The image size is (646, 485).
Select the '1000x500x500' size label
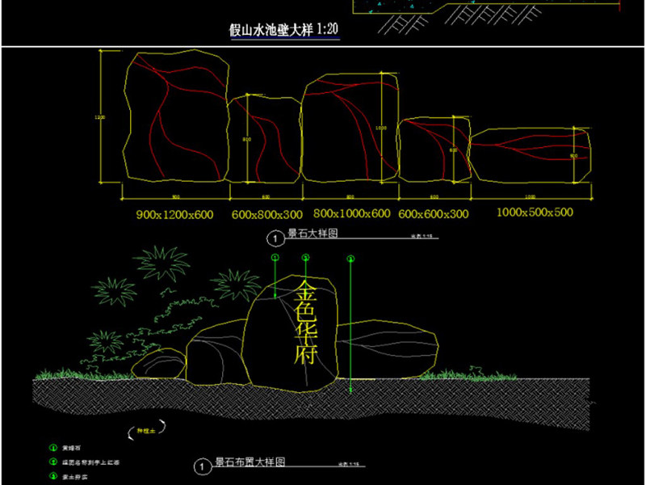[535, 213]
